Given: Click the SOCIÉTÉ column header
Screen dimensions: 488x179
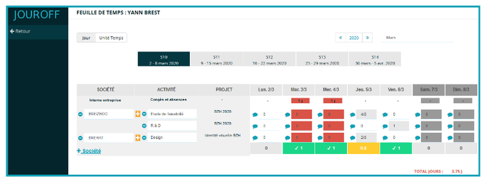Looking at the screenshot, I should pyautogui.click(x=105, y=90).
